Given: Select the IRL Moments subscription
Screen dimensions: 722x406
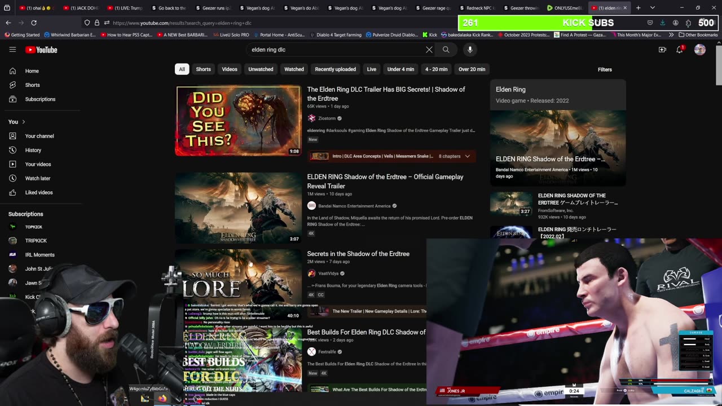Looking at the screenshot, I should pos(39,255).
